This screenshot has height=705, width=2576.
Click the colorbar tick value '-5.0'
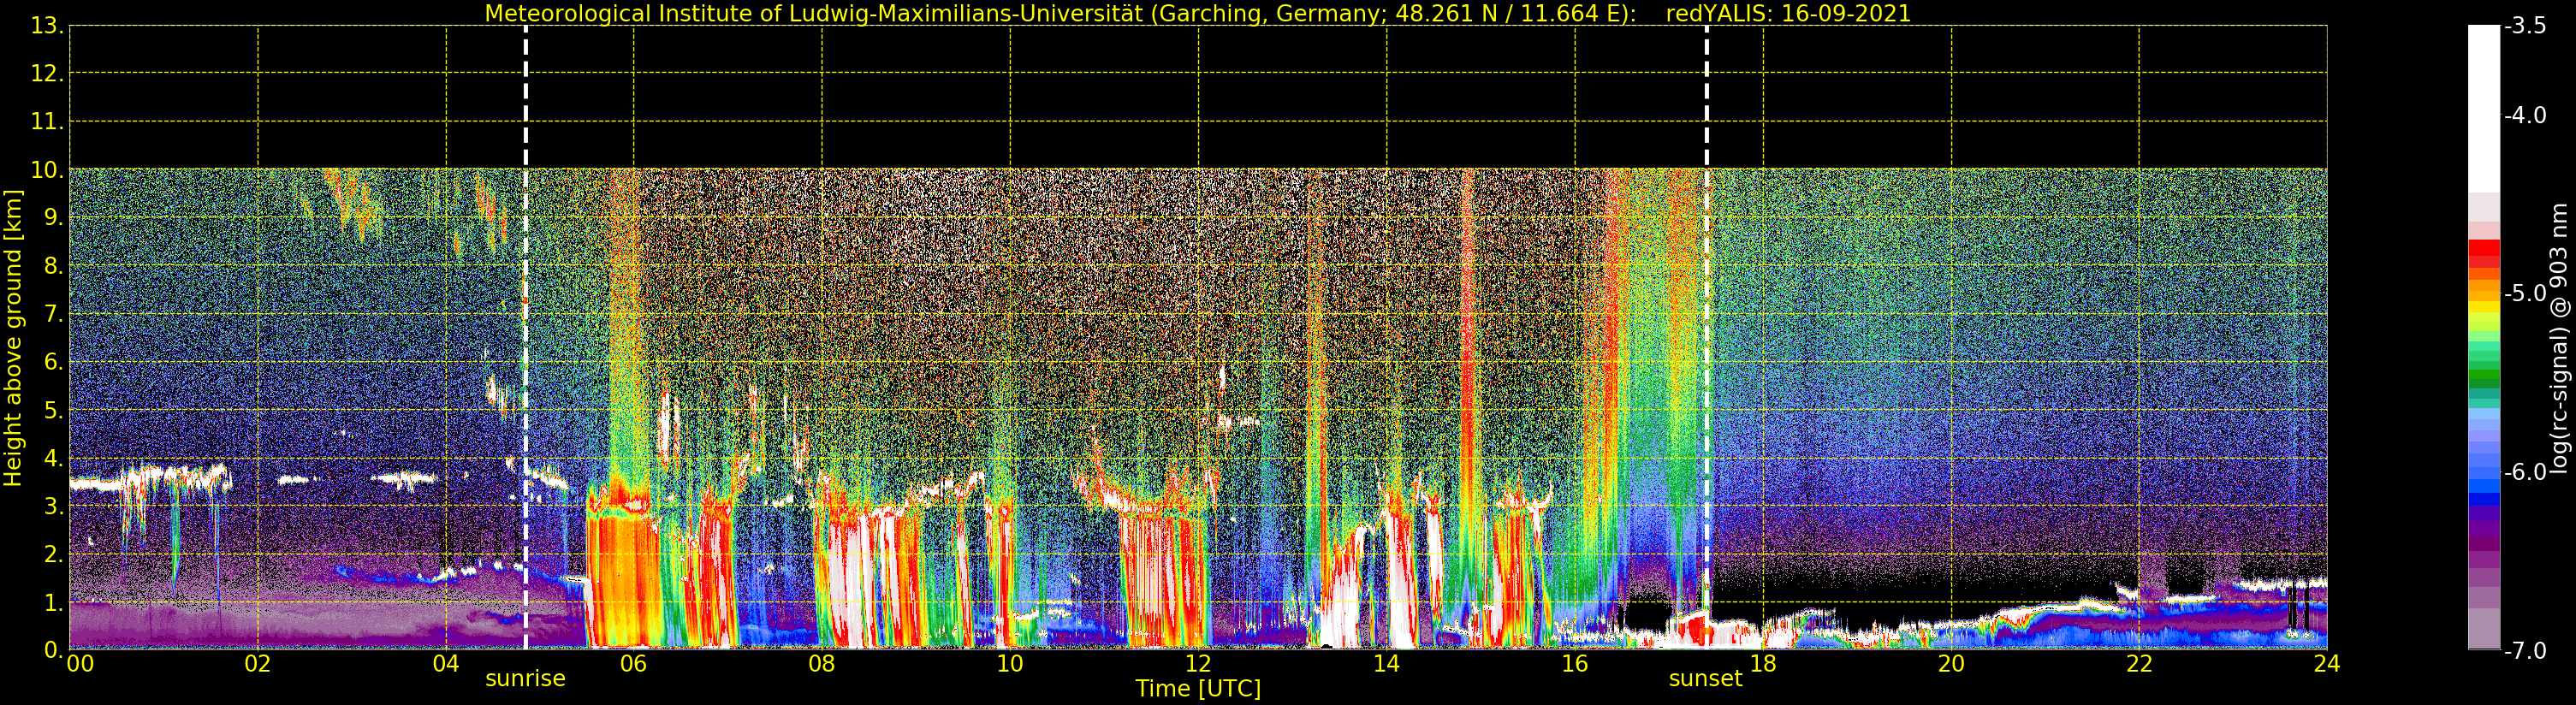(2525, 294)
